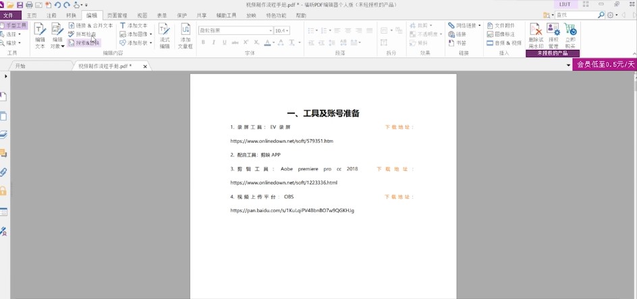Screen dimensions: 637x299
Task: Choose the 添加文本 add text tool
Action: click(x=134, y=25)
